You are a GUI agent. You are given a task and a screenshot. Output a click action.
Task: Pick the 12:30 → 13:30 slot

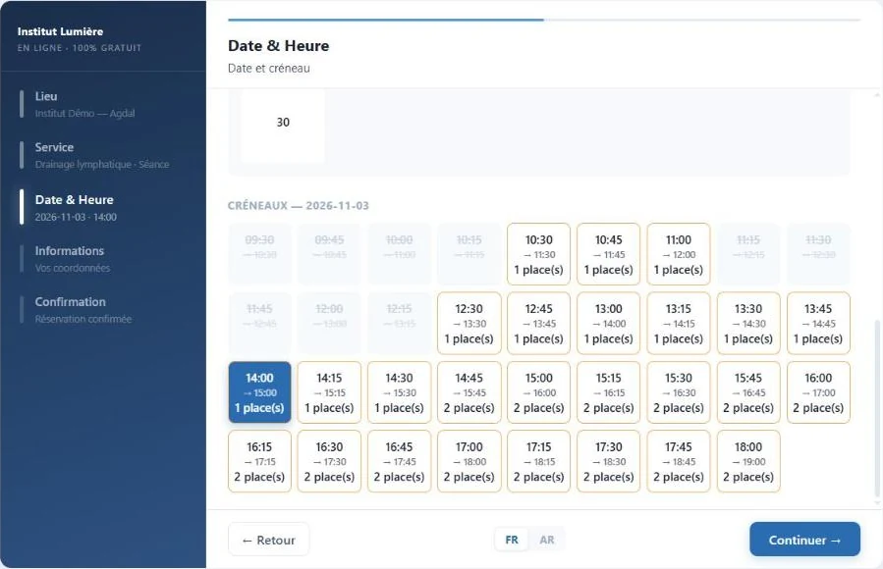[469, 324]
